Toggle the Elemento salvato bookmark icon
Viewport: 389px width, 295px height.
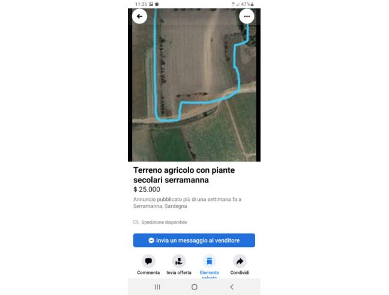[x=210, y=261]
